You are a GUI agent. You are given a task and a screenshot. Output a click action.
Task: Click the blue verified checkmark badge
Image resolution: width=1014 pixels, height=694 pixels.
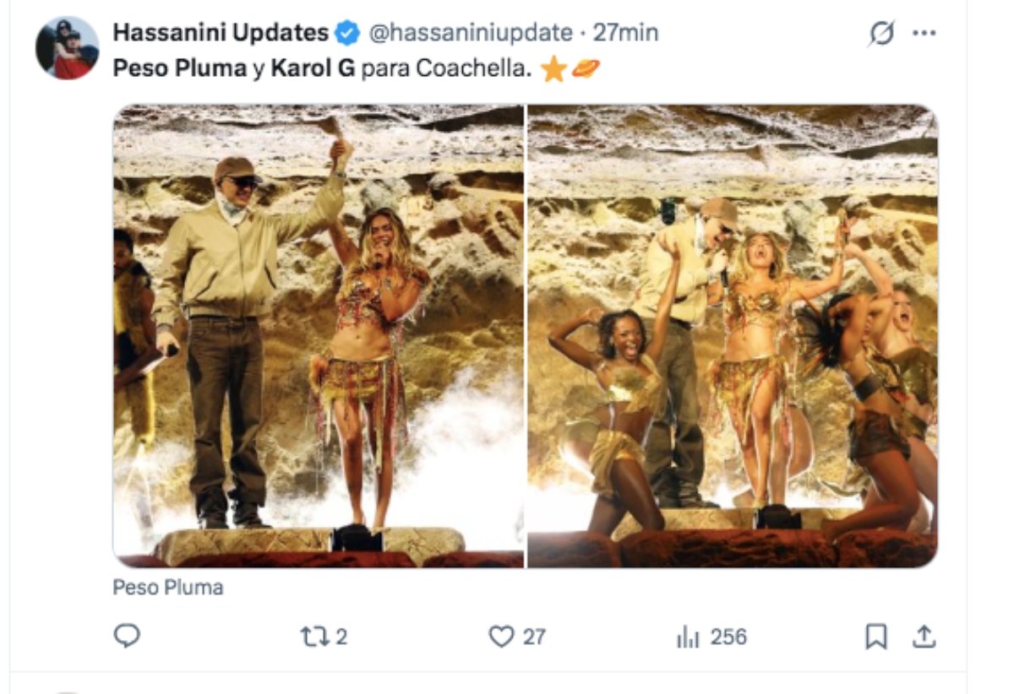click(346, 34)
